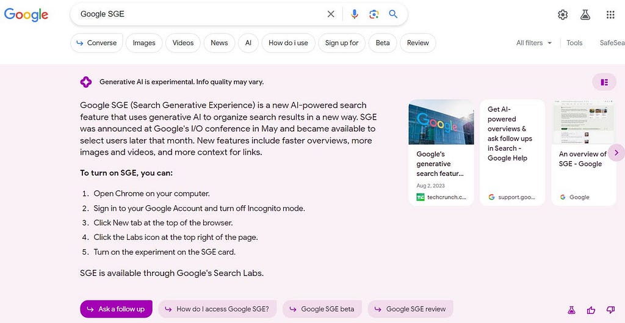Open Labs feedback flask icon at bottom
Viewport: 625px width, 323px height.
571,310
